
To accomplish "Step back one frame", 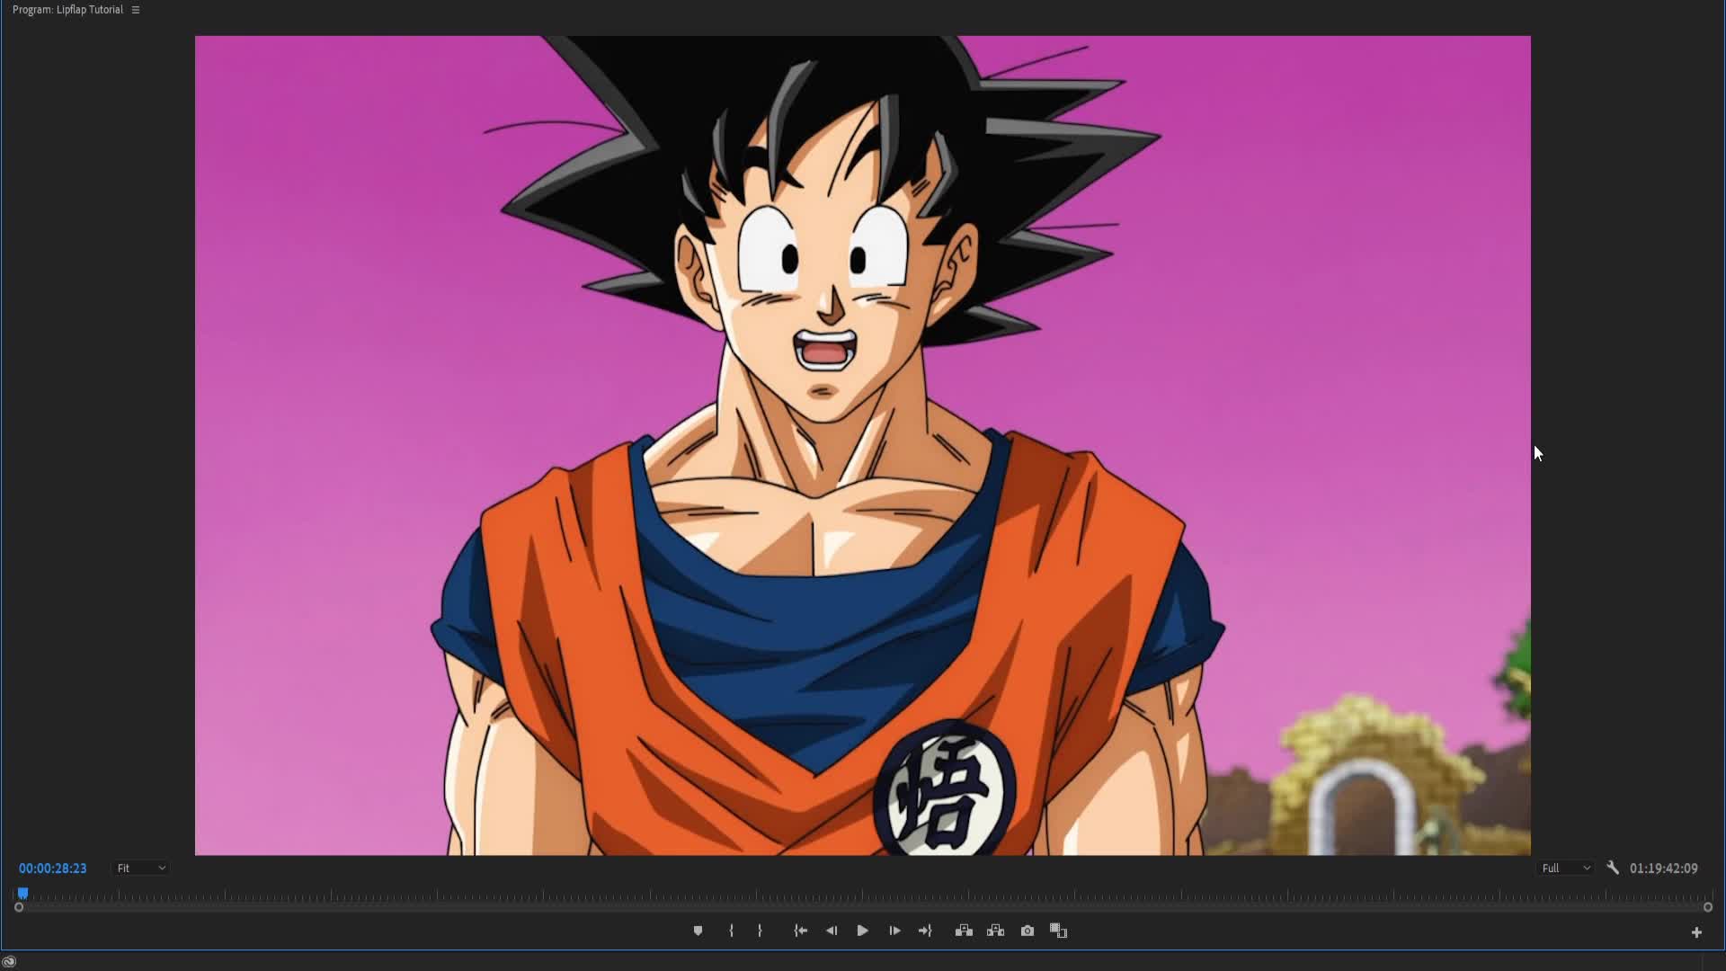I will click(x=832, y=931).
